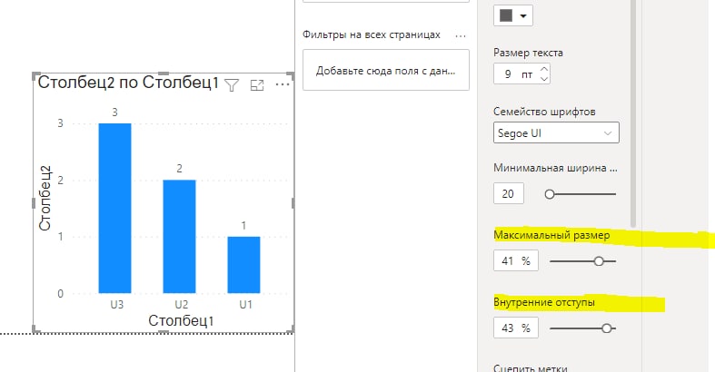
Task: Click the data label 3 above bar U3
Action: 114,113
